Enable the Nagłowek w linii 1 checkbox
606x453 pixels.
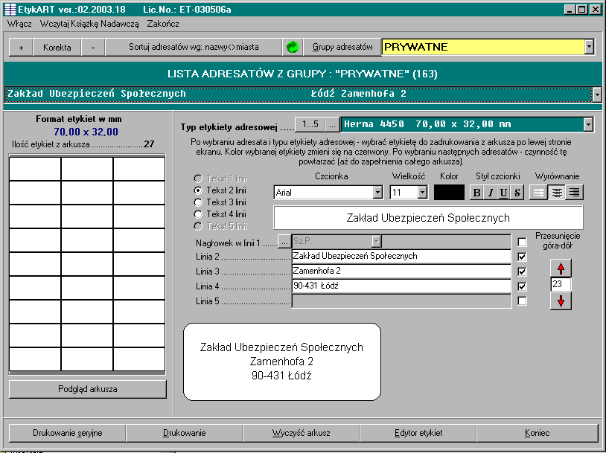click(522, 242)
